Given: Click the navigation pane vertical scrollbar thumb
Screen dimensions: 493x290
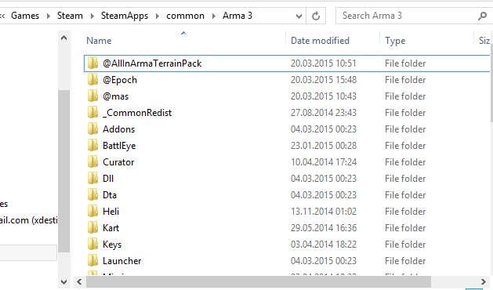Looking at the screenshot, I should 63,171.
